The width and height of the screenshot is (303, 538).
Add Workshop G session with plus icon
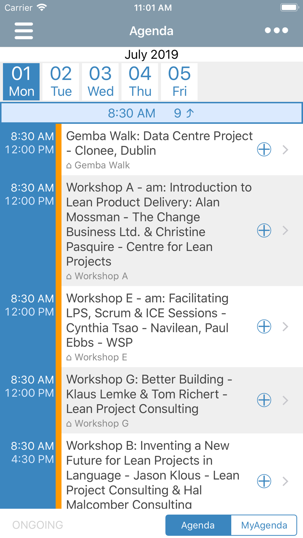[264, 400]
